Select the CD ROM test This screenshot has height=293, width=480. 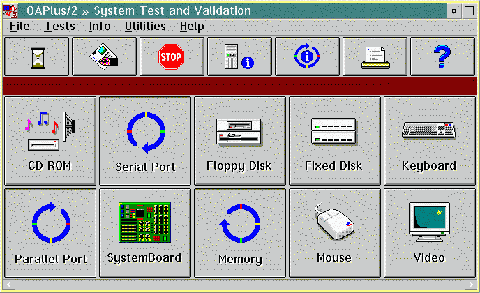[x=50, y=140]
